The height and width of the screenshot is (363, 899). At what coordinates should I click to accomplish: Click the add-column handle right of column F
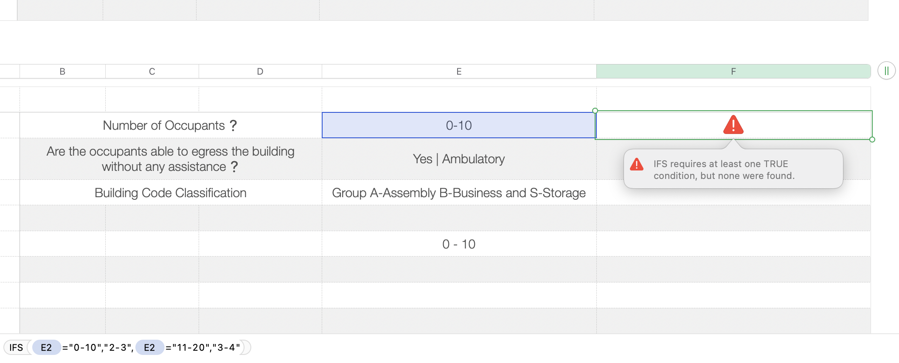click(886, 71)
